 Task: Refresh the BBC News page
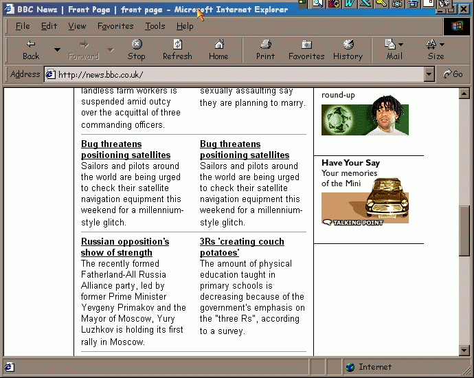click(177, 50)
